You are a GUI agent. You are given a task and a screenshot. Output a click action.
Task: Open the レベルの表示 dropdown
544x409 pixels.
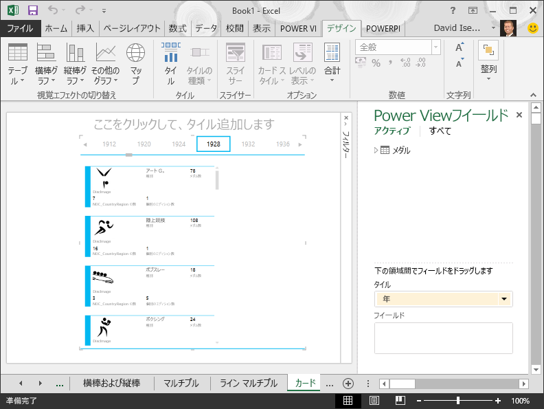[x=302, y=64]
